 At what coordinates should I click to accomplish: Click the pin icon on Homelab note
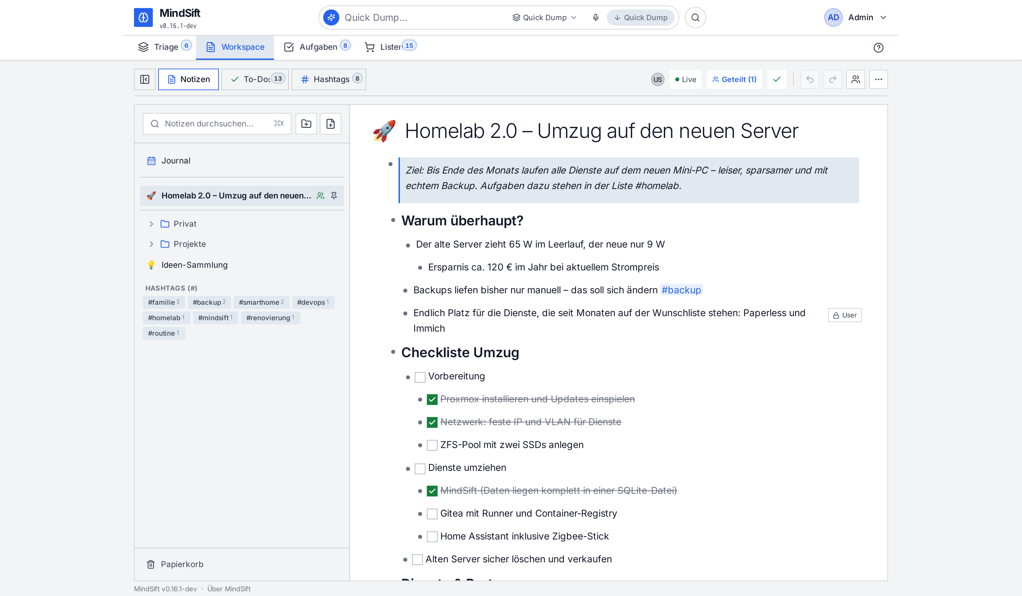click(334, 196)
